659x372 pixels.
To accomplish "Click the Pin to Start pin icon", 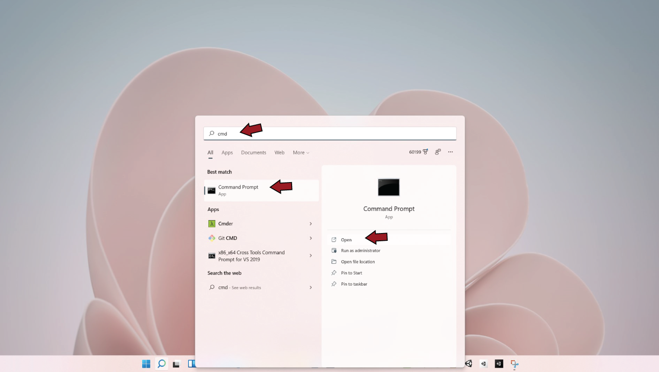I will [x=334, y=273].
